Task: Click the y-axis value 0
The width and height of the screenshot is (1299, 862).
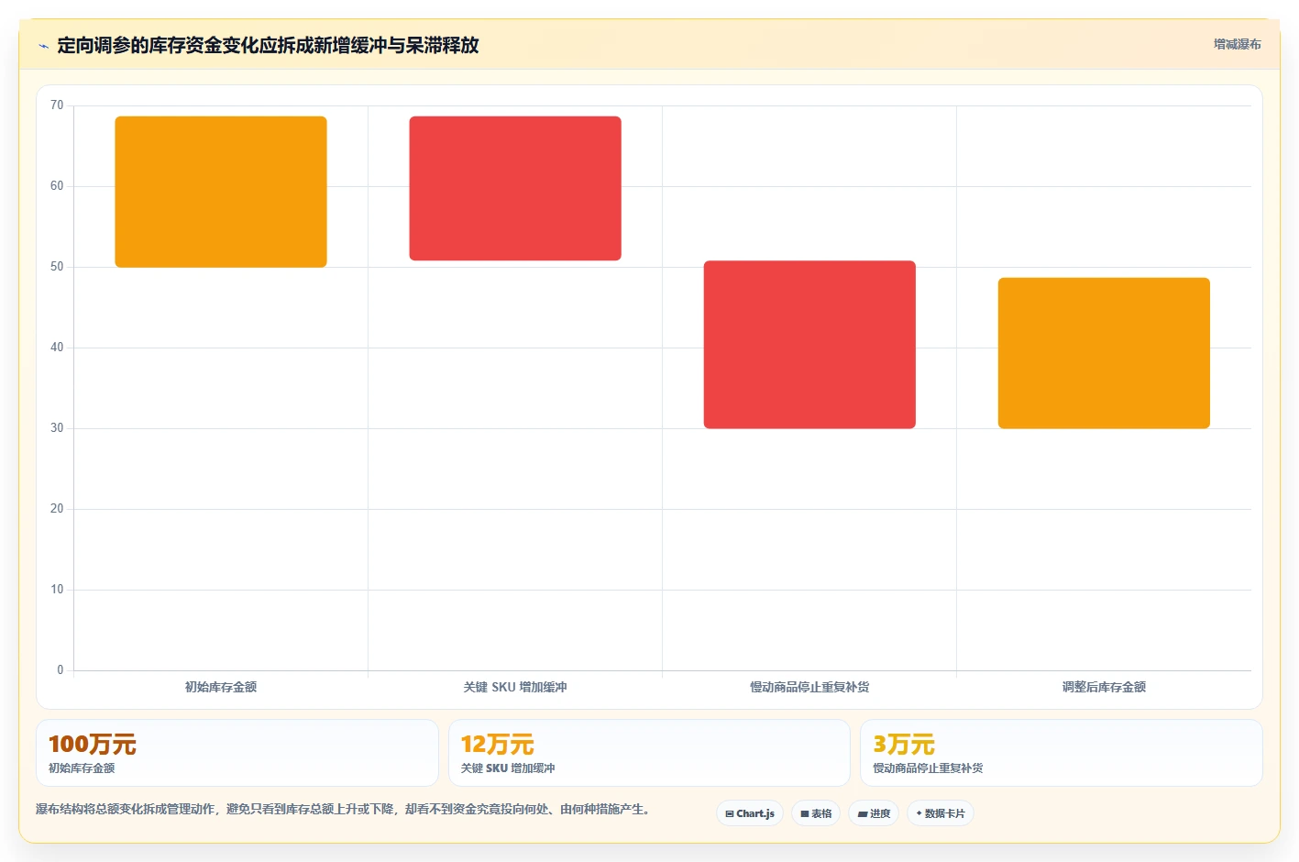Action: click(x=61, y=670)
